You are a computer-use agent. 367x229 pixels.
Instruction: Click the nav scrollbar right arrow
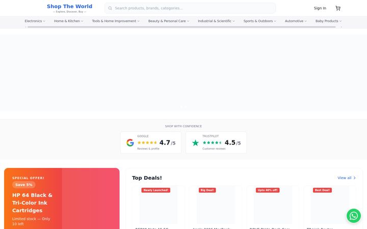tap(341, 27)
